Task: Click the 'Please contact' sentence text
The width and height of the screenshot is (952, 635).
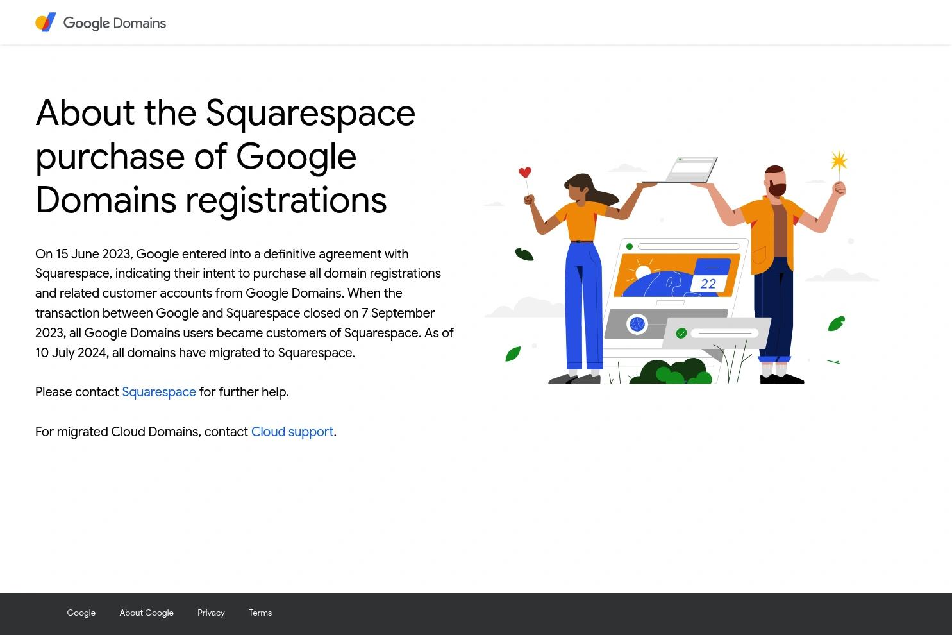Action: [x=162, y=392]
